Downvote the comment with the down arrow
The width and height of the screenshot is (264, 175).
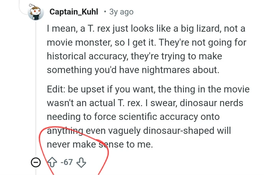(81, 163)
